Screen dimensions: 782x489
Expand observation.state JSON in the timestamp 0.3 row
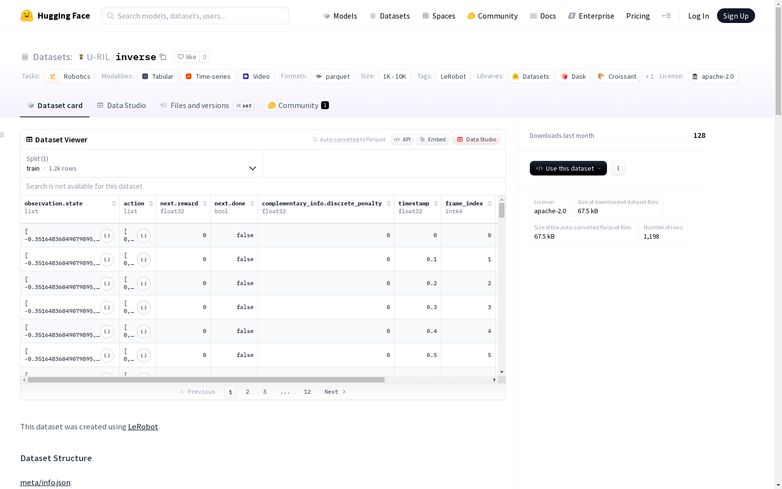(107, 308)
